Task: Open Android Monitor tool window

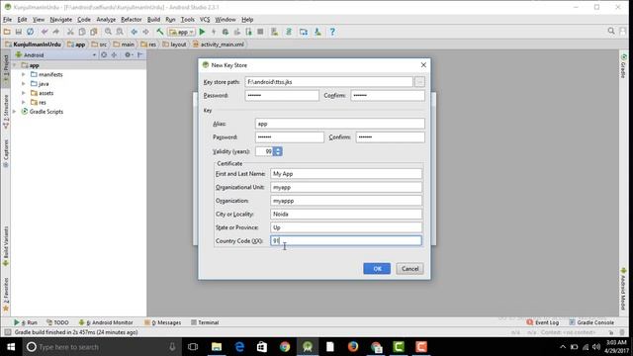Action: 106,322
